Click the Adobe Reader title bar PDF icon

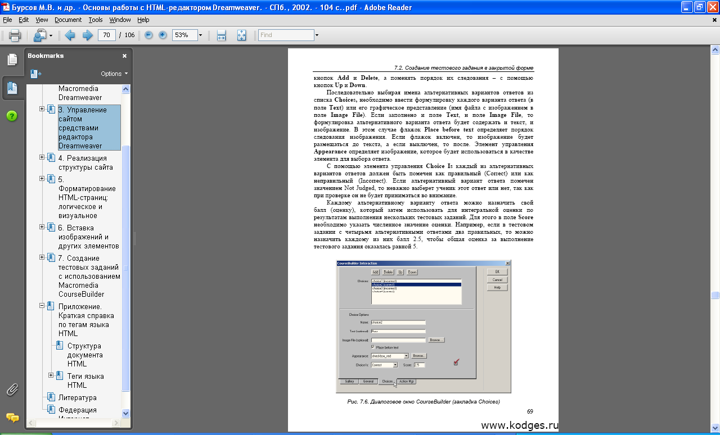click(x=6, y=7)
